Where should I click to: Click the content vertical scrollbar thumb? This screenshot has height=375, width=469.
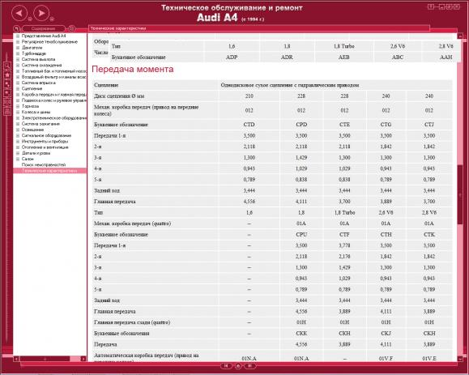(460, 194)
